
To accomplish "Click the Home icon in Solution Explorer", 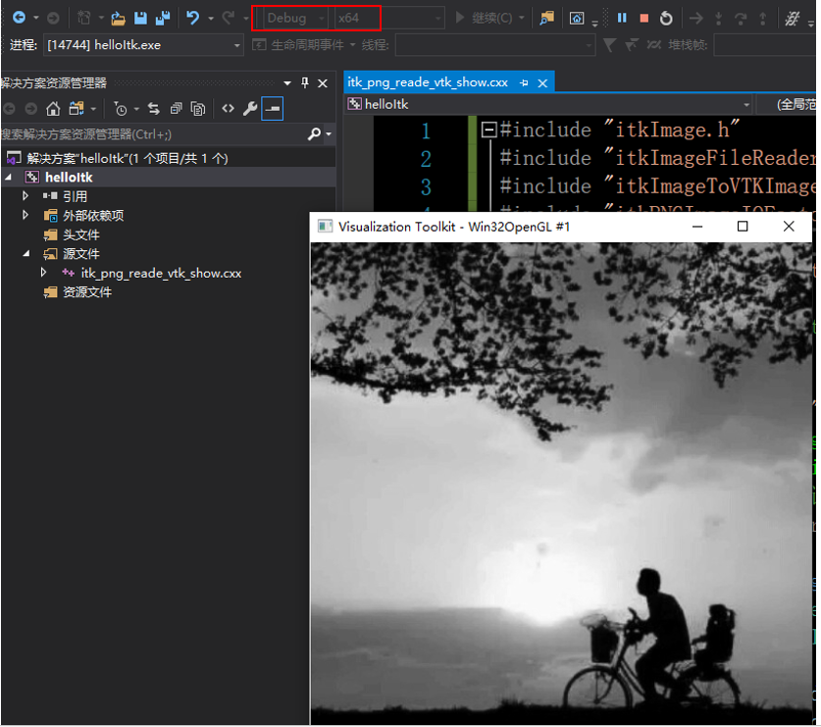I will [53, 109].
